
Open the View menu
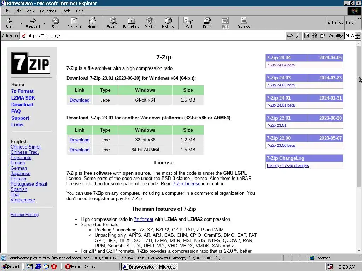pyautogui.click(x=30, y=11)
